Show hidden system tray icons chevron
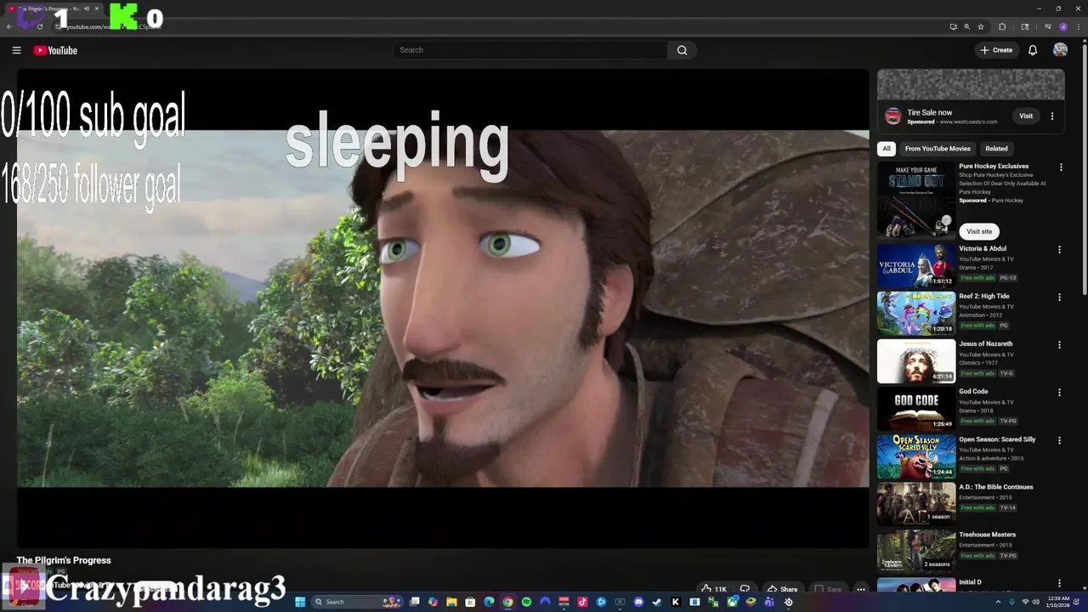The width and height of the screenshot is (1088, 612). click(999, 602)
